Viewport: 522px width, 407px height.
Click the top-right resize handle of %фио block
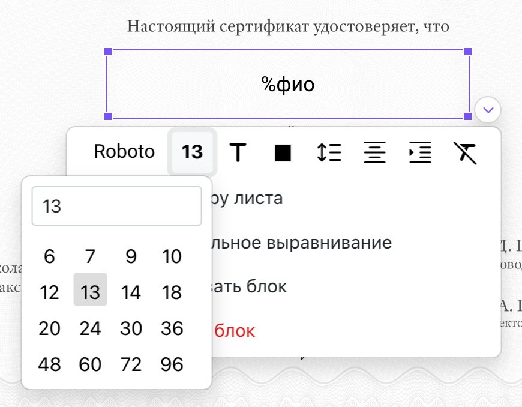[468, 52]
